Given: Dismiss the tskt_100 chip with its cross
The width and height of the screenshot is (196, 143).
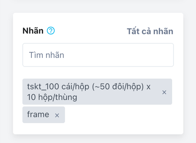Looking at the screenshot, I should pos(164,92).
